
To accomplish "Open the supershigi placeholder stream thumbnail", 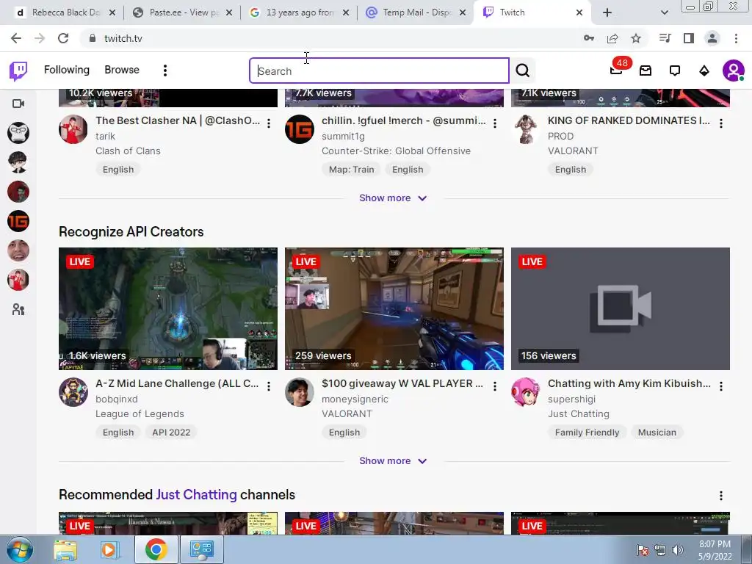I will coord(621,308).
